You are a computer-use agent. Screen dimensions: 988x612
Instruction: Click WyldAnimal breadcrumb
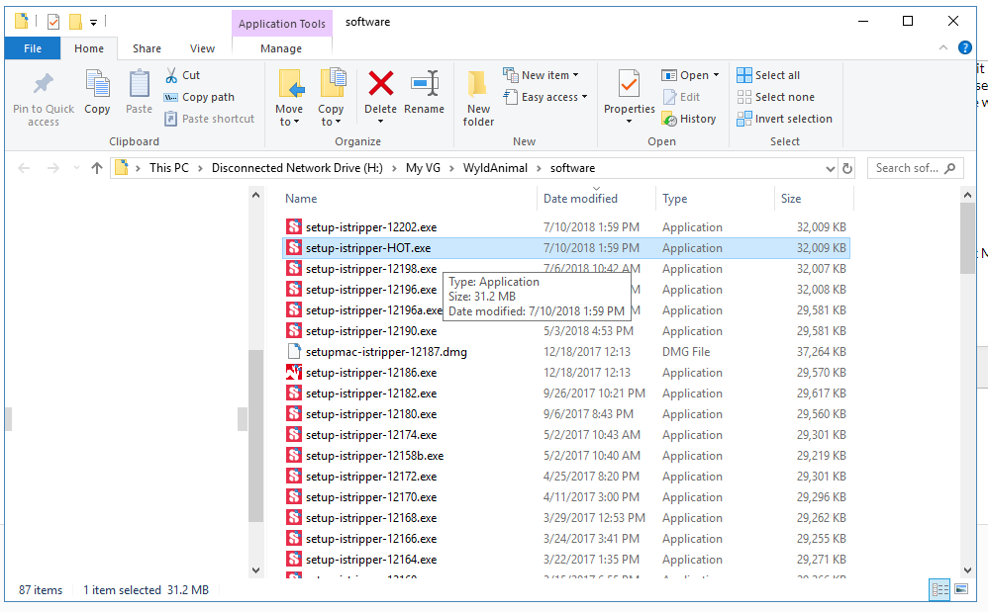pos(495,168)
